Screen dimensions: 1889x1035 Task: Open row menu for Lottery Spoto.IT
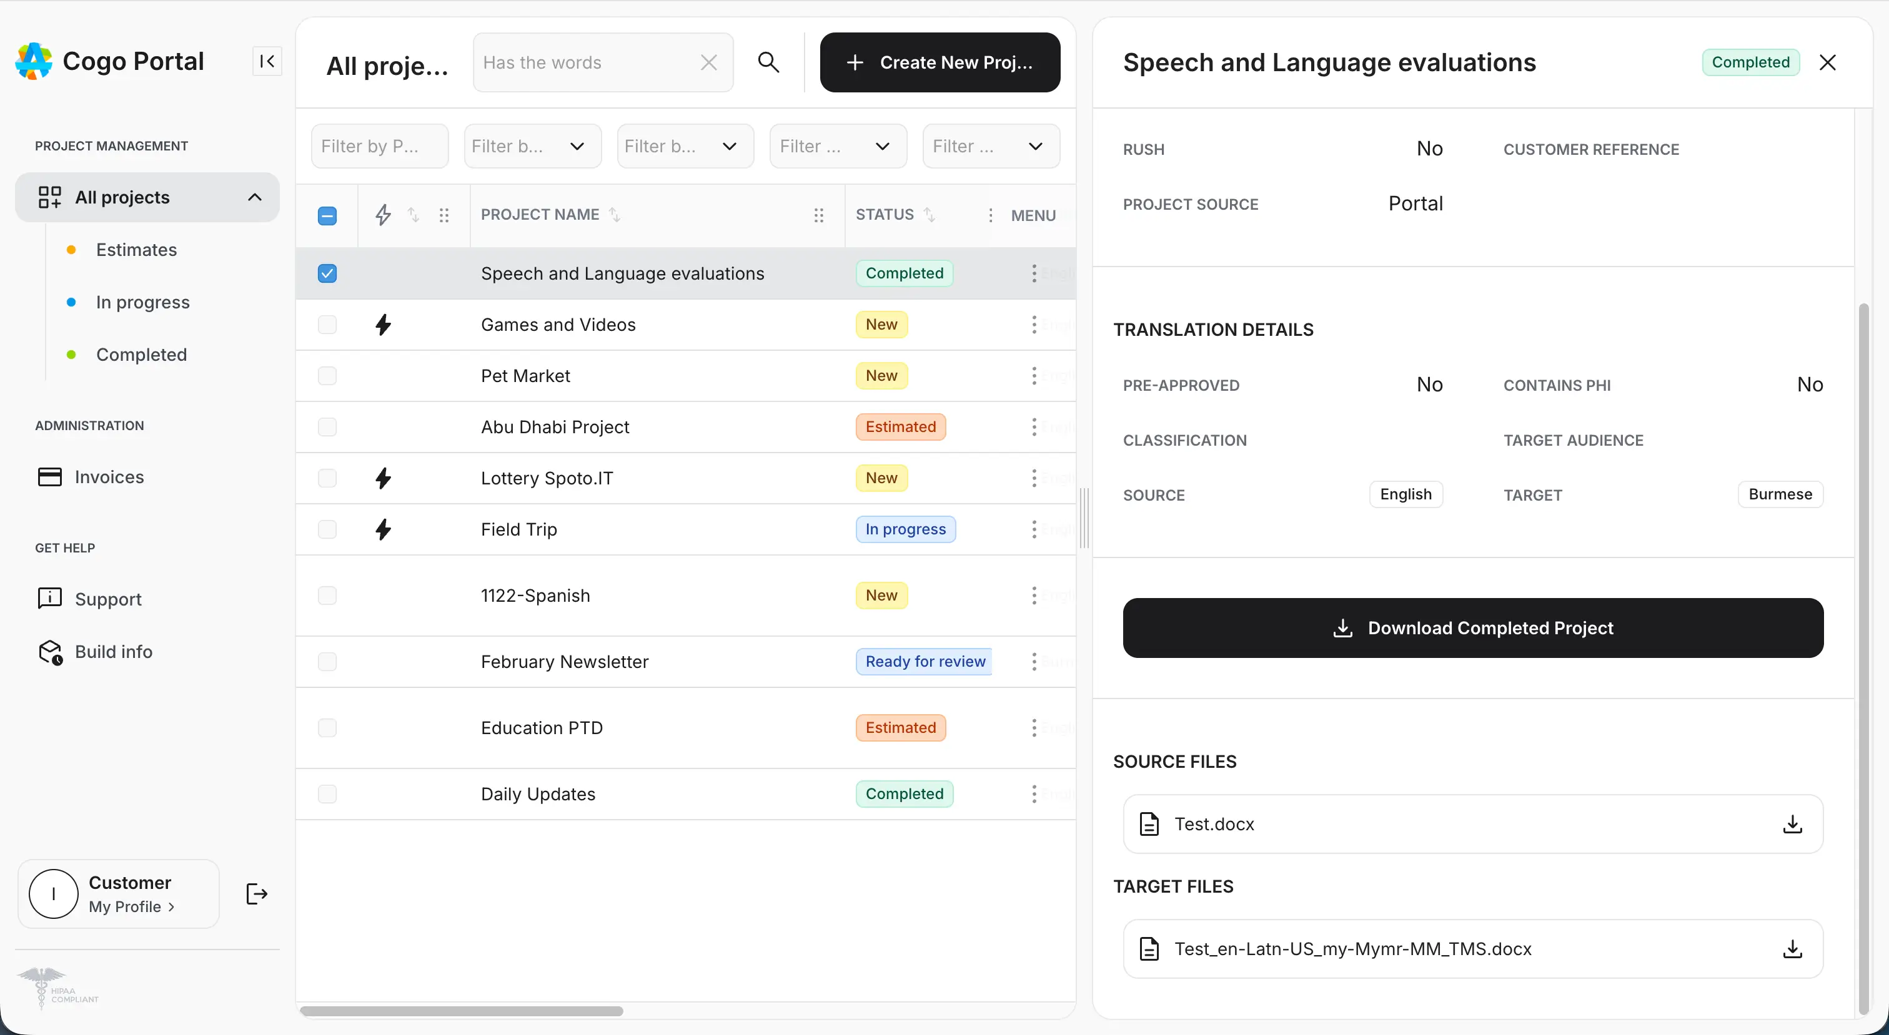pos(1034,479)
